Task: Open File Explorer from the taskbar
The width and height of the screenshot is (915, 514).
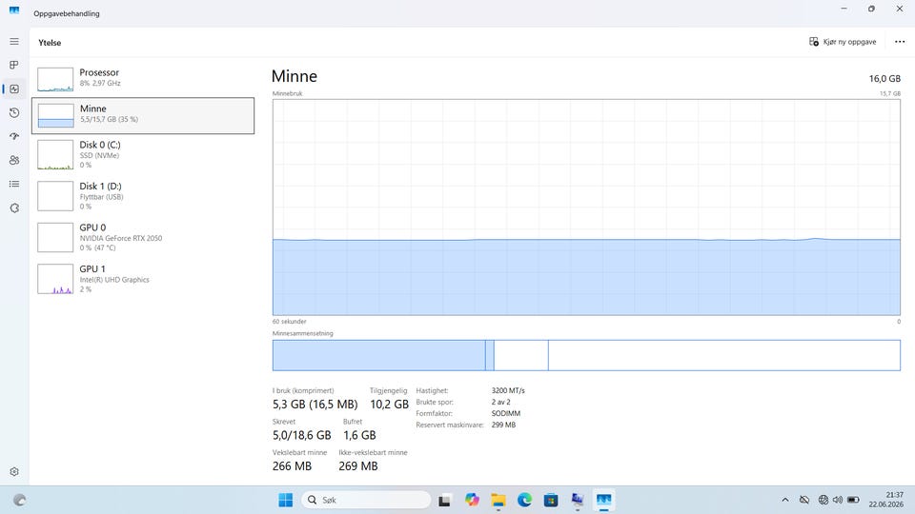Action: [x=498, y=500]
